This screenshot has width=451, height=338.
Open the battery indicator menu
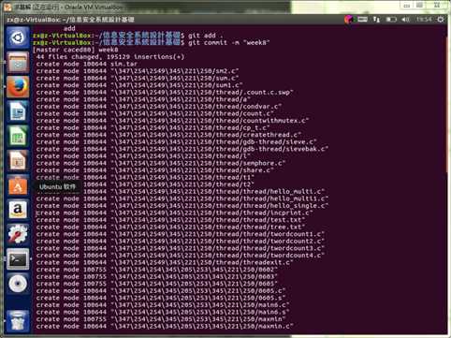(391, 20)
